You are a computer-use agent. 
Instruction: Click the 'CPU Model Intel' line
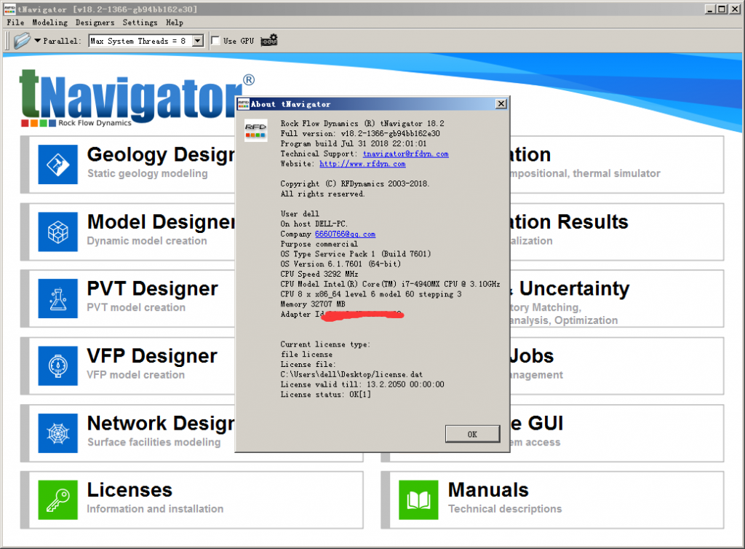point(390,284)
